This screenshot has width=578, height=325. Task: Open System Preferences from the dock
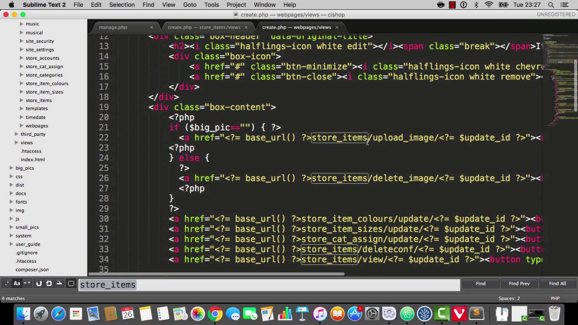[372, 313]
